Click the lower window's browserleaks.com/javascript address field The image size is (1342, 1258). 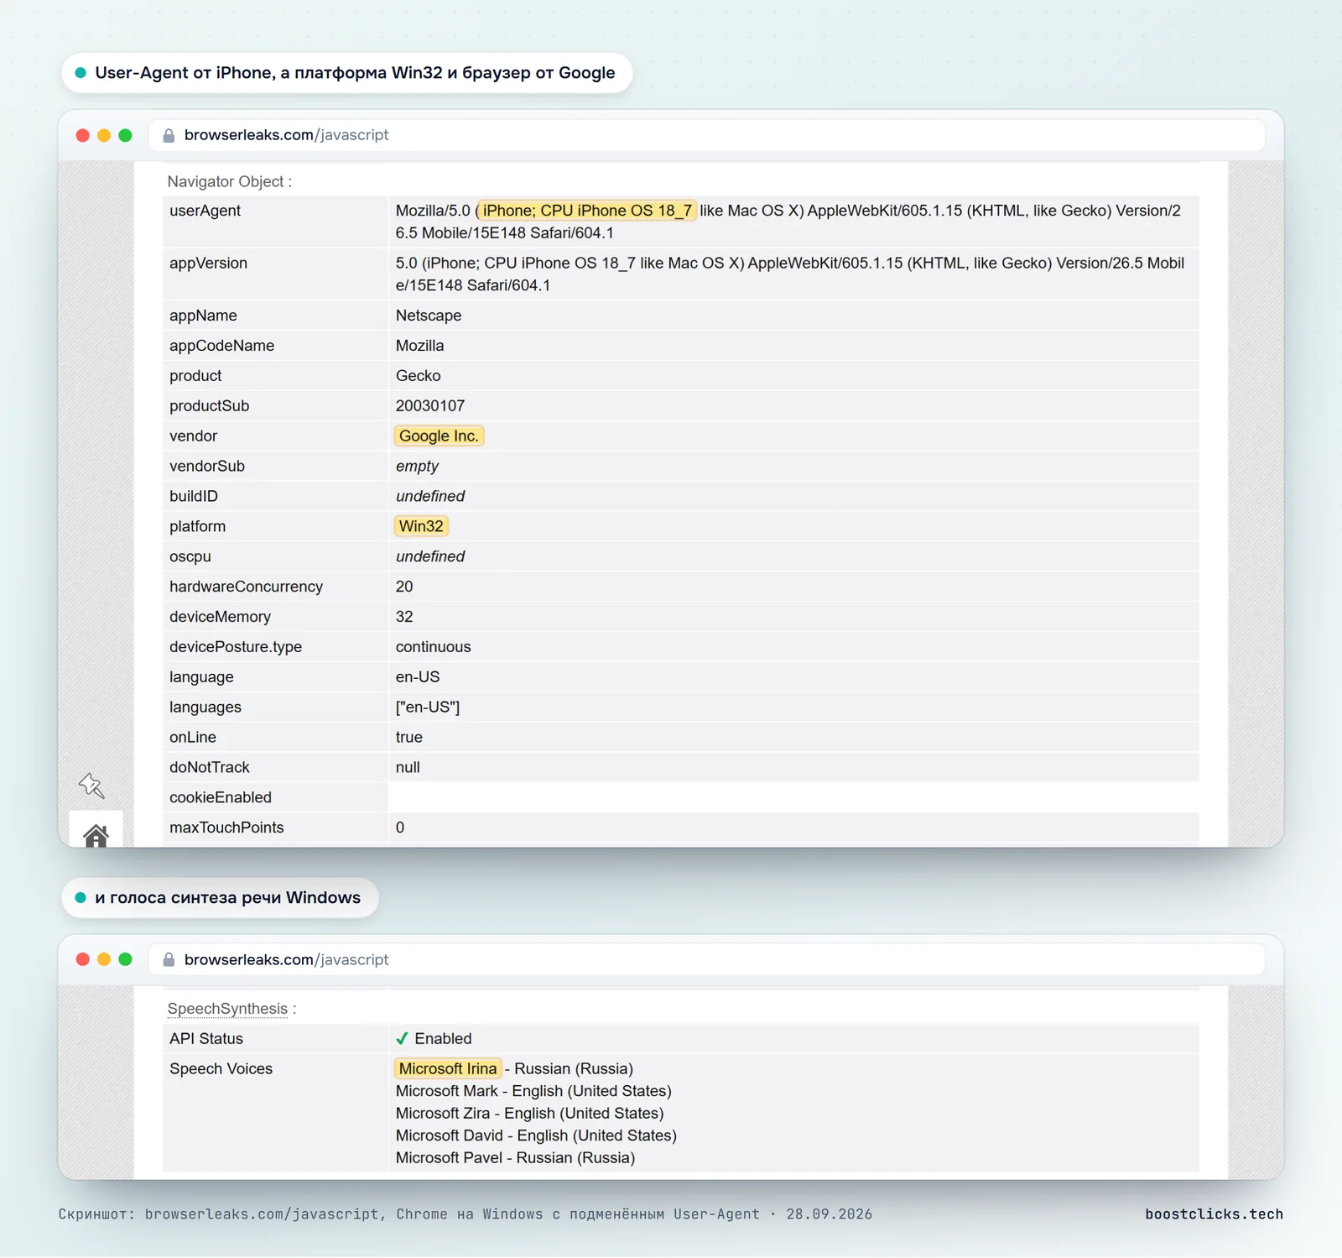[706, 959]
